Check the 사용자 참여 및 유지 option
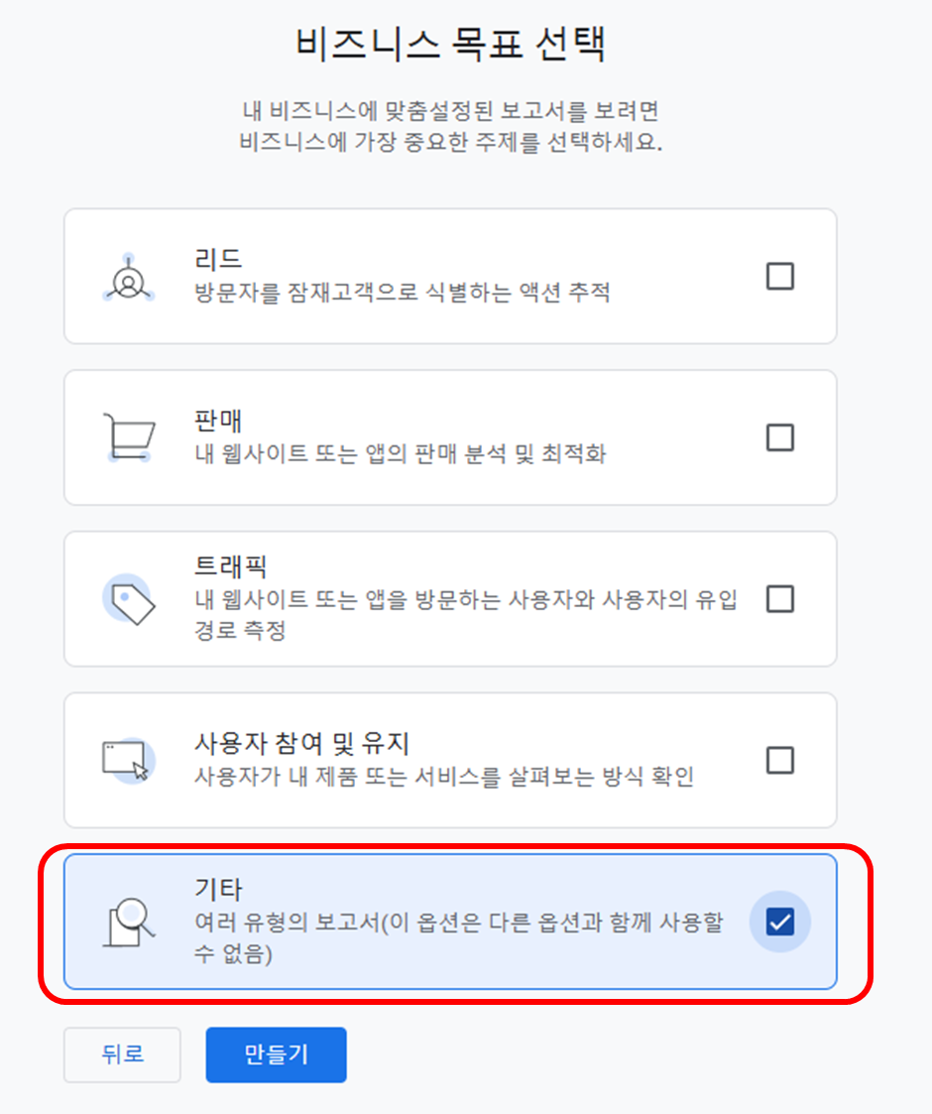Screen dimensions: 932x1114 point(780,760)
